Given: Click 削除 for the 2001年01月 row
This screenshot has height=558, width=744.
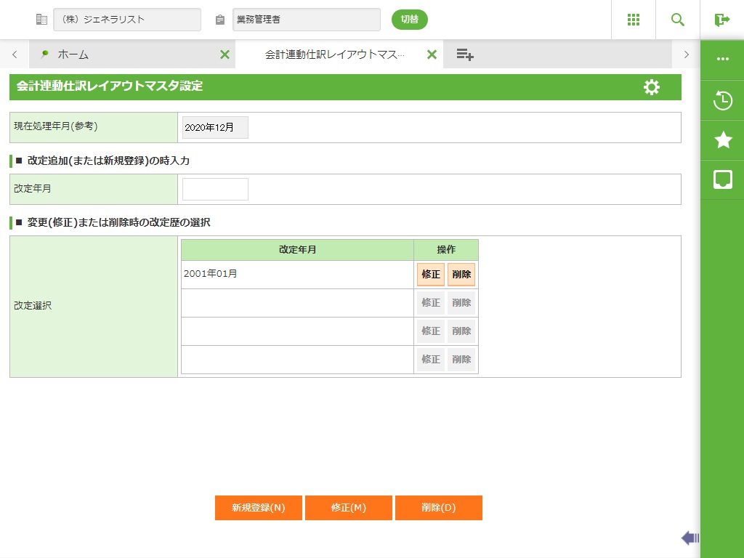Looking at the screenshot, I should (x=461, y=275).
